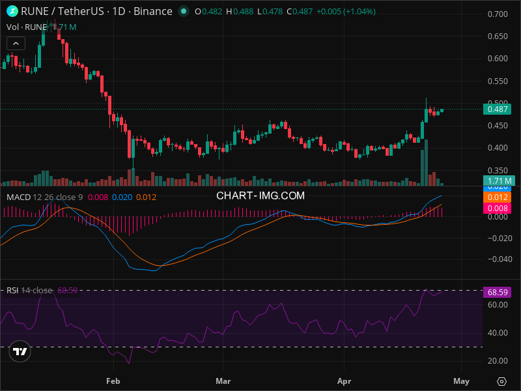This screenshot has width=521, height=391.
Task: Open chart settings gear icon
Action: coord(501,381)
